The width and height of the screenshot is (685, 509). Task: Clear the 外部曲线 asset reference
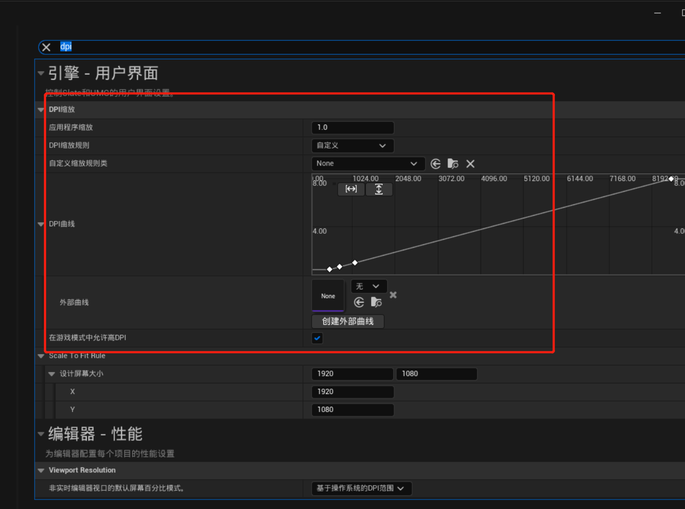point(393,295)
